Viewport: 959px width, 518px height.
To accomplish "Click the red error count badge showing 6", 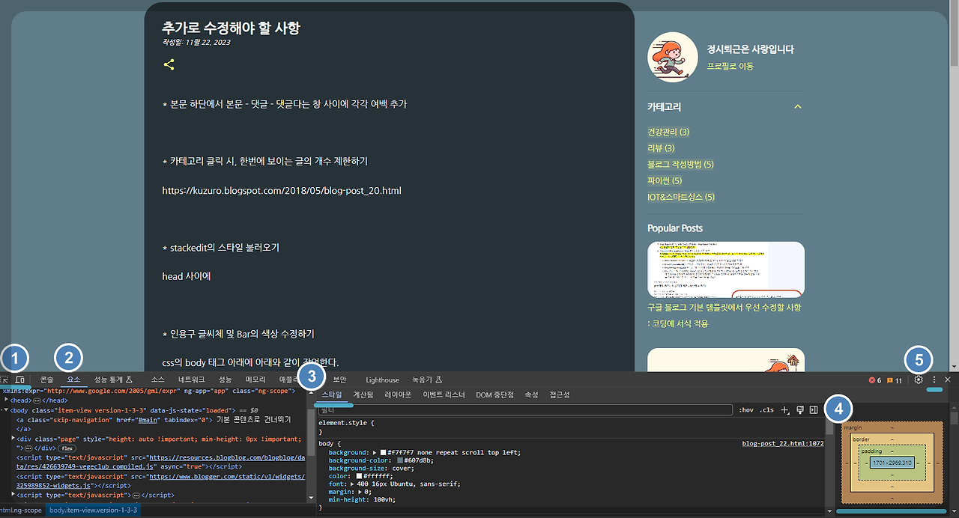I will tap(875, 380).
